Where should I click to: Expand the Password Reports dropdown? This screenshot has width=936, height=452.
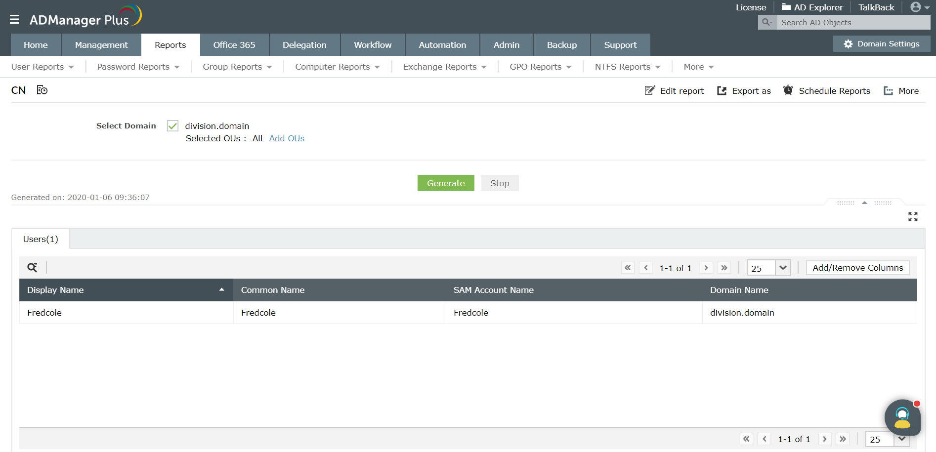tap(138, 67)
